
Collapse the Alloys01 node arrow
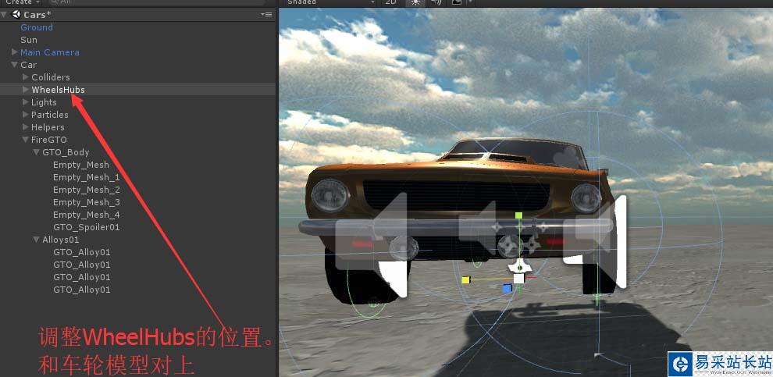(37, 240)
